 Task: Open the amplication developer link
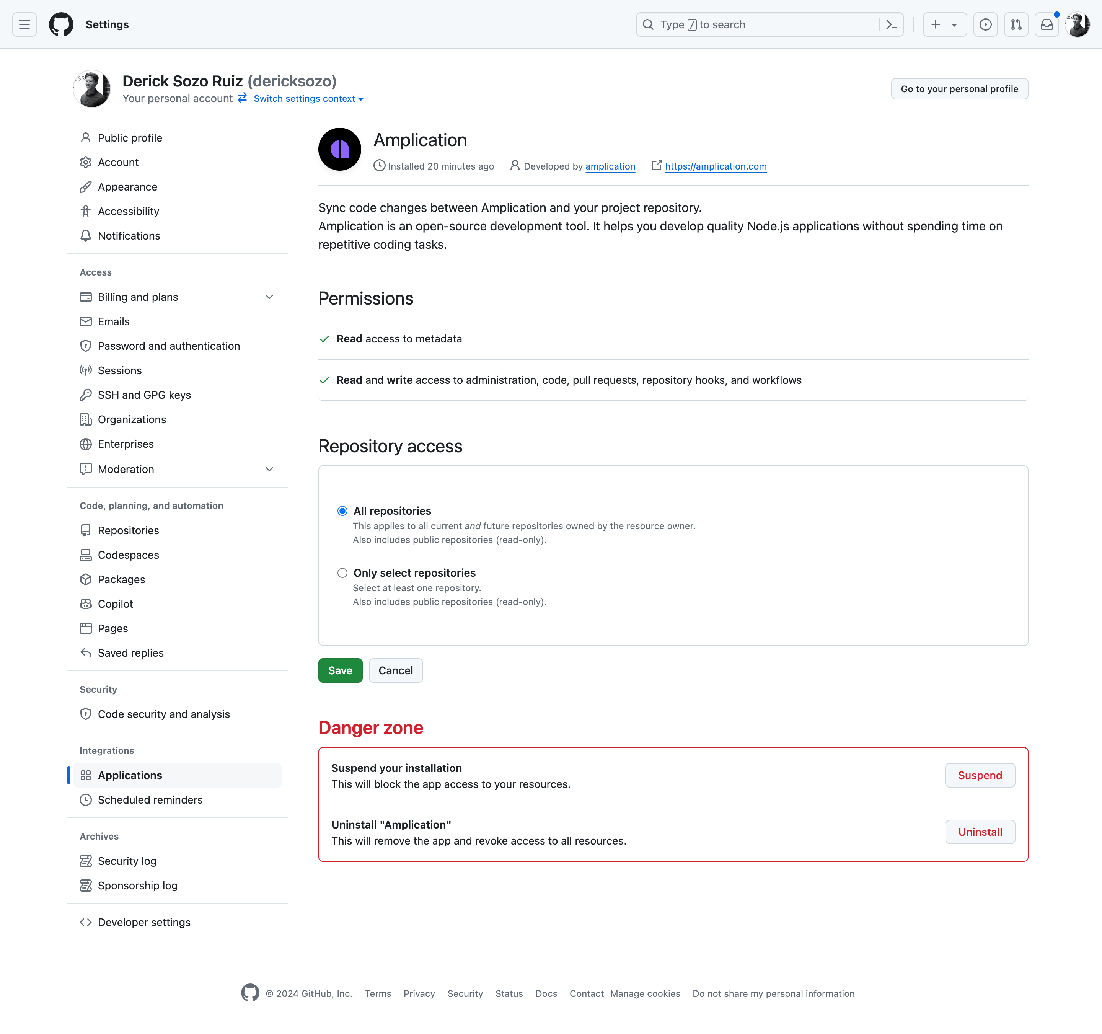[x=610, y=166]
